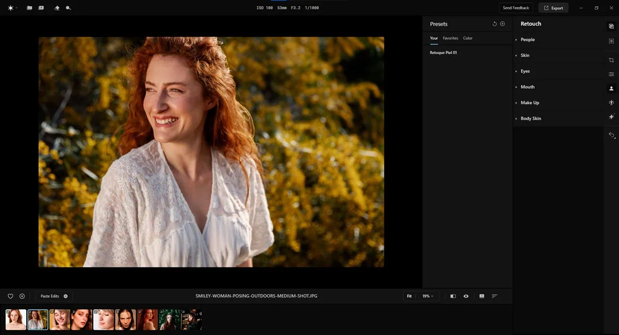
Task: Reset presets with the circular arrow icon
Action: point(495,24)
